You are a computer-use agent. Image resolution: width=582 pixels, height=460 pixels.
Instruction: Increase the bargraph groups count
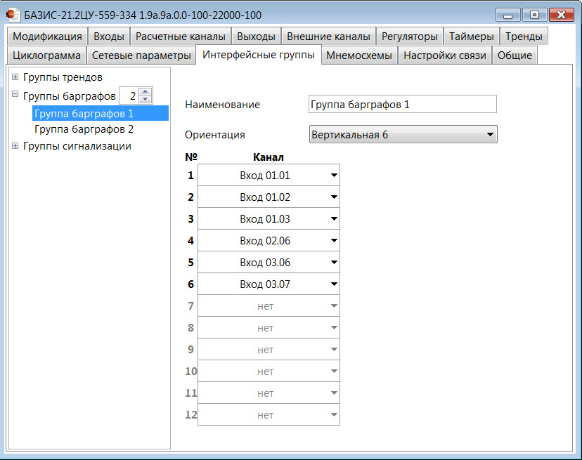145,91
